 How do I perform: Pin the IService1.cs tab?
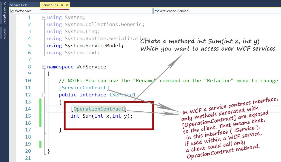point(62,5)
